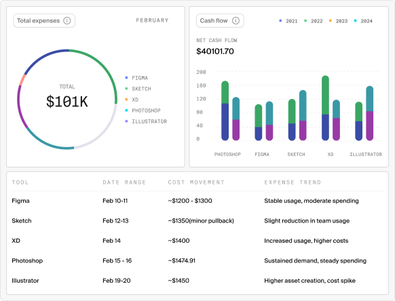Click the info icon beside Total expenses
The width and height of the screenshot is (395, 301).
point(67,20)
